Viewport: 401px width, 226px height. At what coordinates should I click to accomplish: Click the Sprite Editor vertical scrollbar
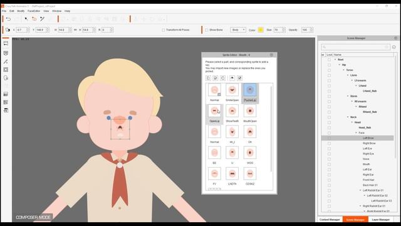tap(271, 128)
